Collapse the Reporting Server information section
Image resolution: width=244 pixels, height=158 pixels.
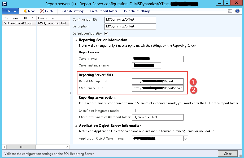pos(76,40)
